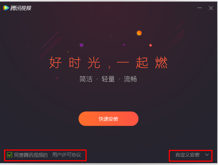Close the Tencent Video installer
This screenshot has width=218, height=165.
coord(211,8)
